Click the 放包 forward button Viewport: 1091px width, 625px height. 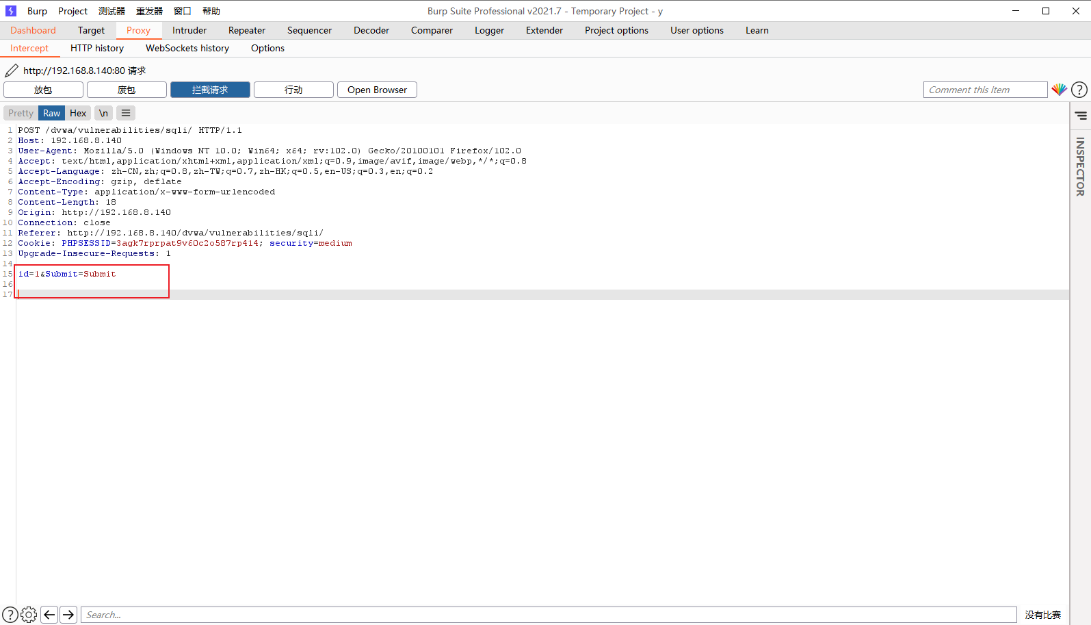(43, 90)
